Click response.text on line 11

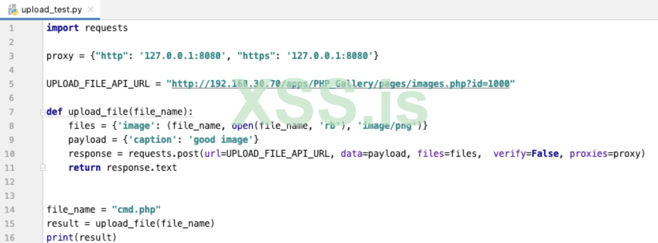[142, 168]
